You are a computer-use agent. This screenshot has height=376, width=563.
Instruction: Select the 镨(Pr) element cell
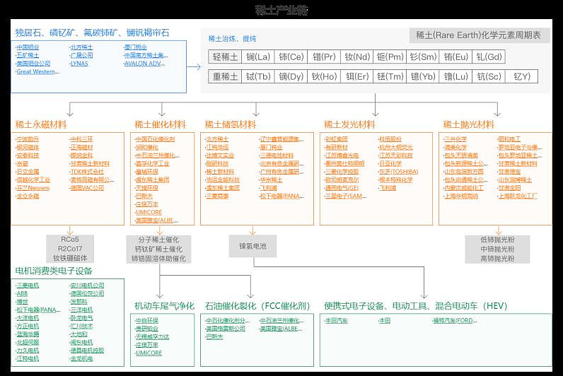[x=324, y=57]
